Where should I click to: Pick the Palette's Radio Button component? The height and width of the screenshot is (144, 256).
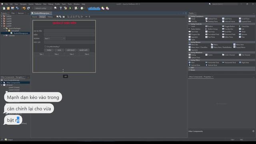tap(194, 29)
